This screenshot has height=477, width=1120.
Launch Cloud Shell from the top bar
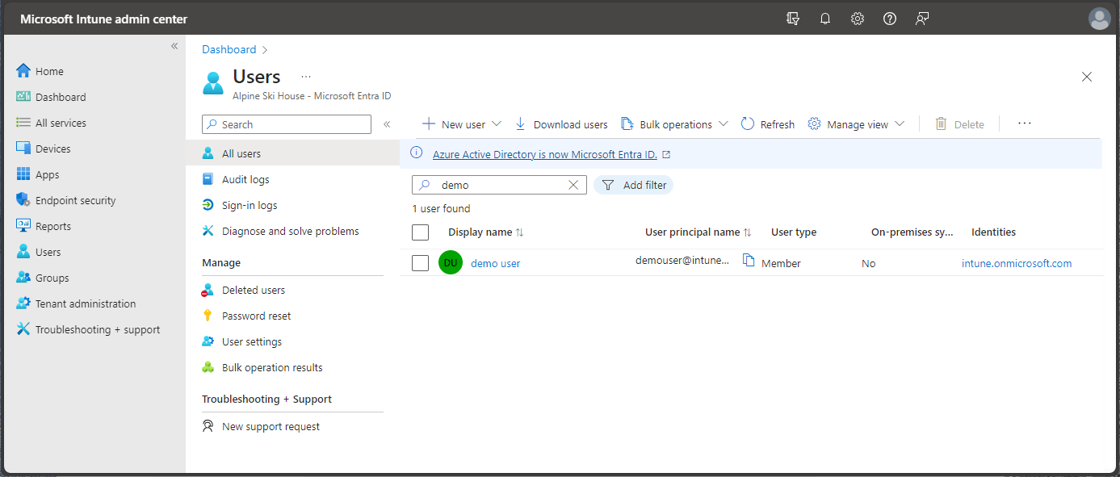[x=792, y=18]
